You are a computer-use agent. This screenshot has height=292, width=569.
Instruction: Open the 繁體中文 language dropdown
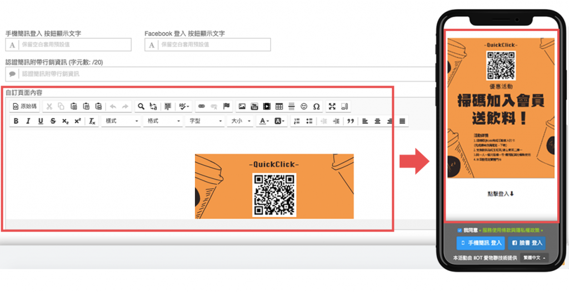534,258
